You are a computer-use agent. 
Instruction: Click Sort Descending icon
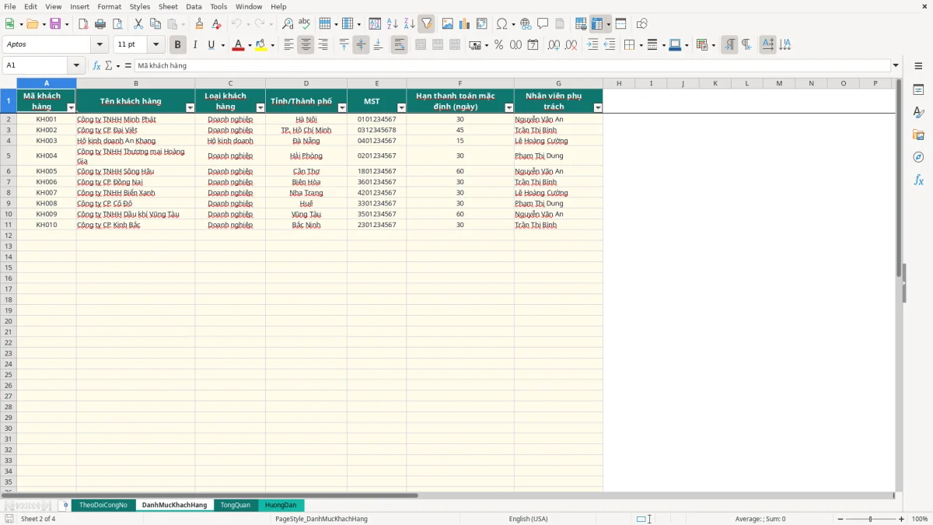(410, 24)
